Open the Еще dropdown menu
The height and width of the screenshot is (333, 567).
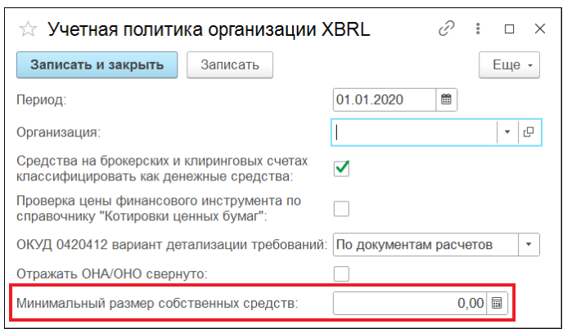tap(511, 64)
